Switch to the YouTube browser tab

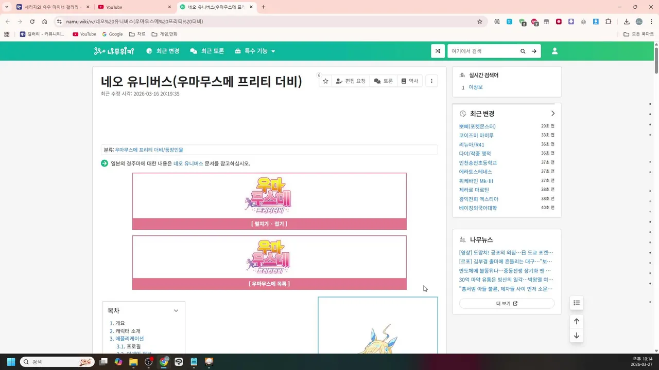(x=134, y=7)
